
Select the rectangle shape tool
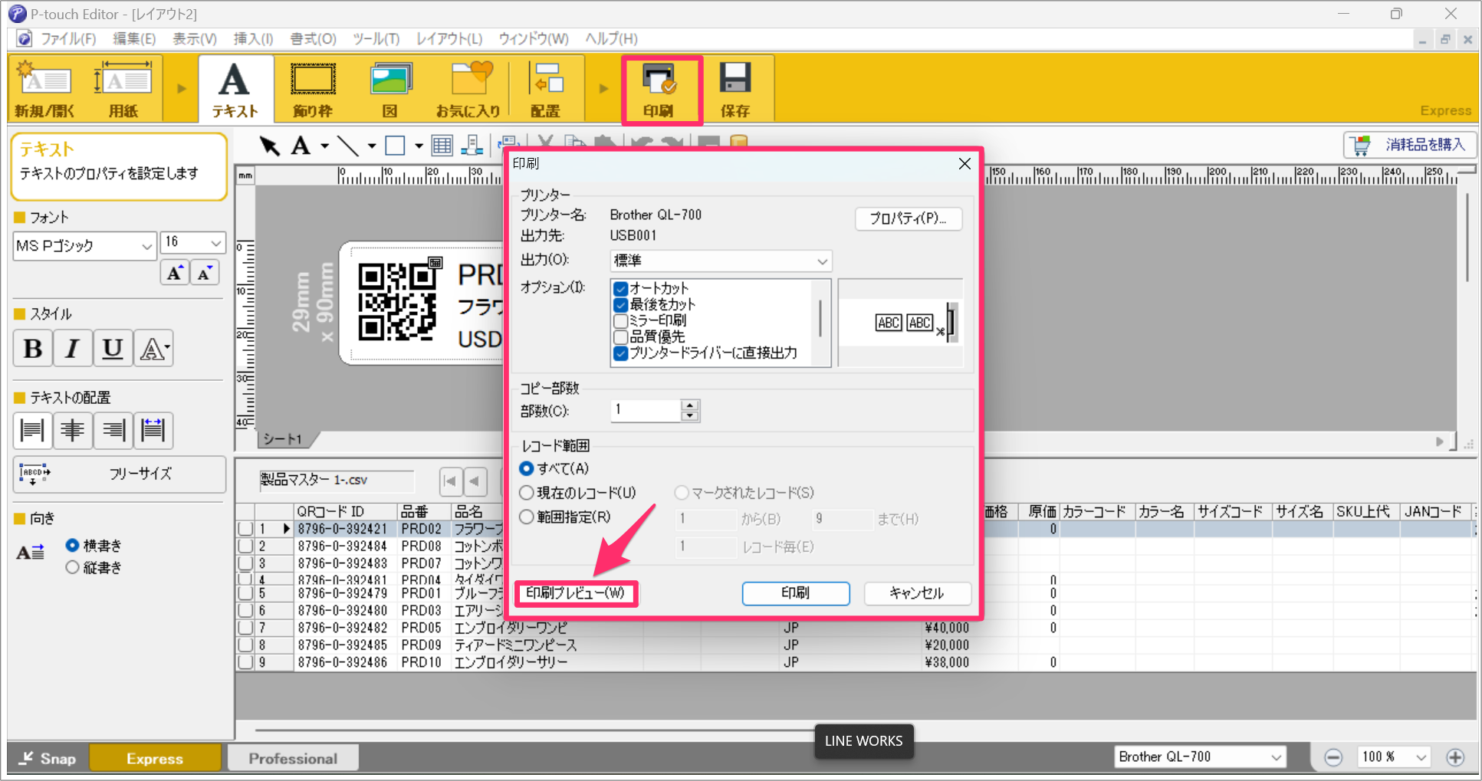395,145
